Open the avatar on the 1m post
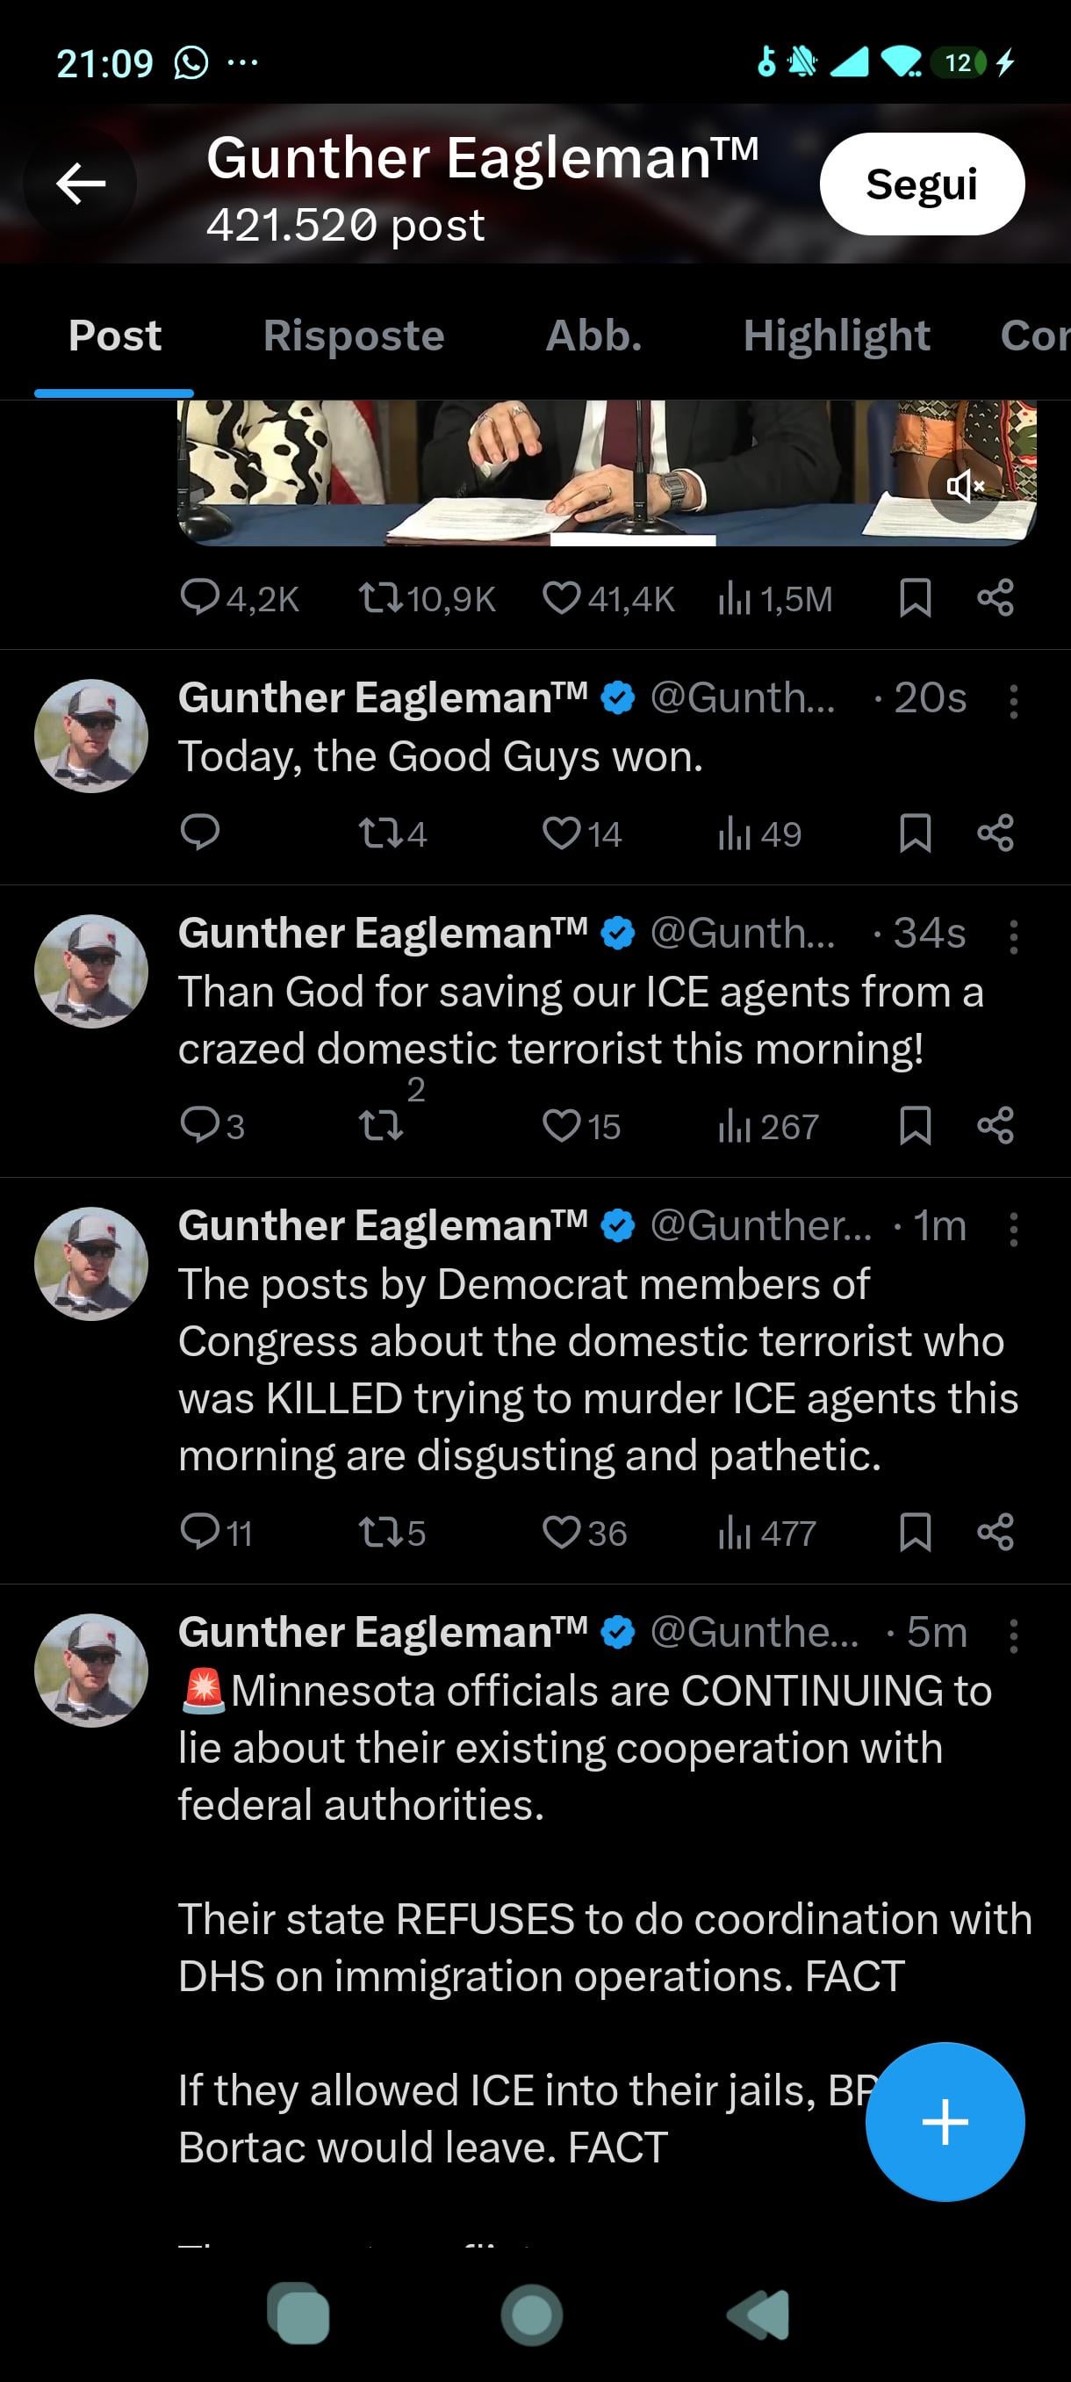Screen dimensions: 1071x2382 click(x=91, y=1263)
